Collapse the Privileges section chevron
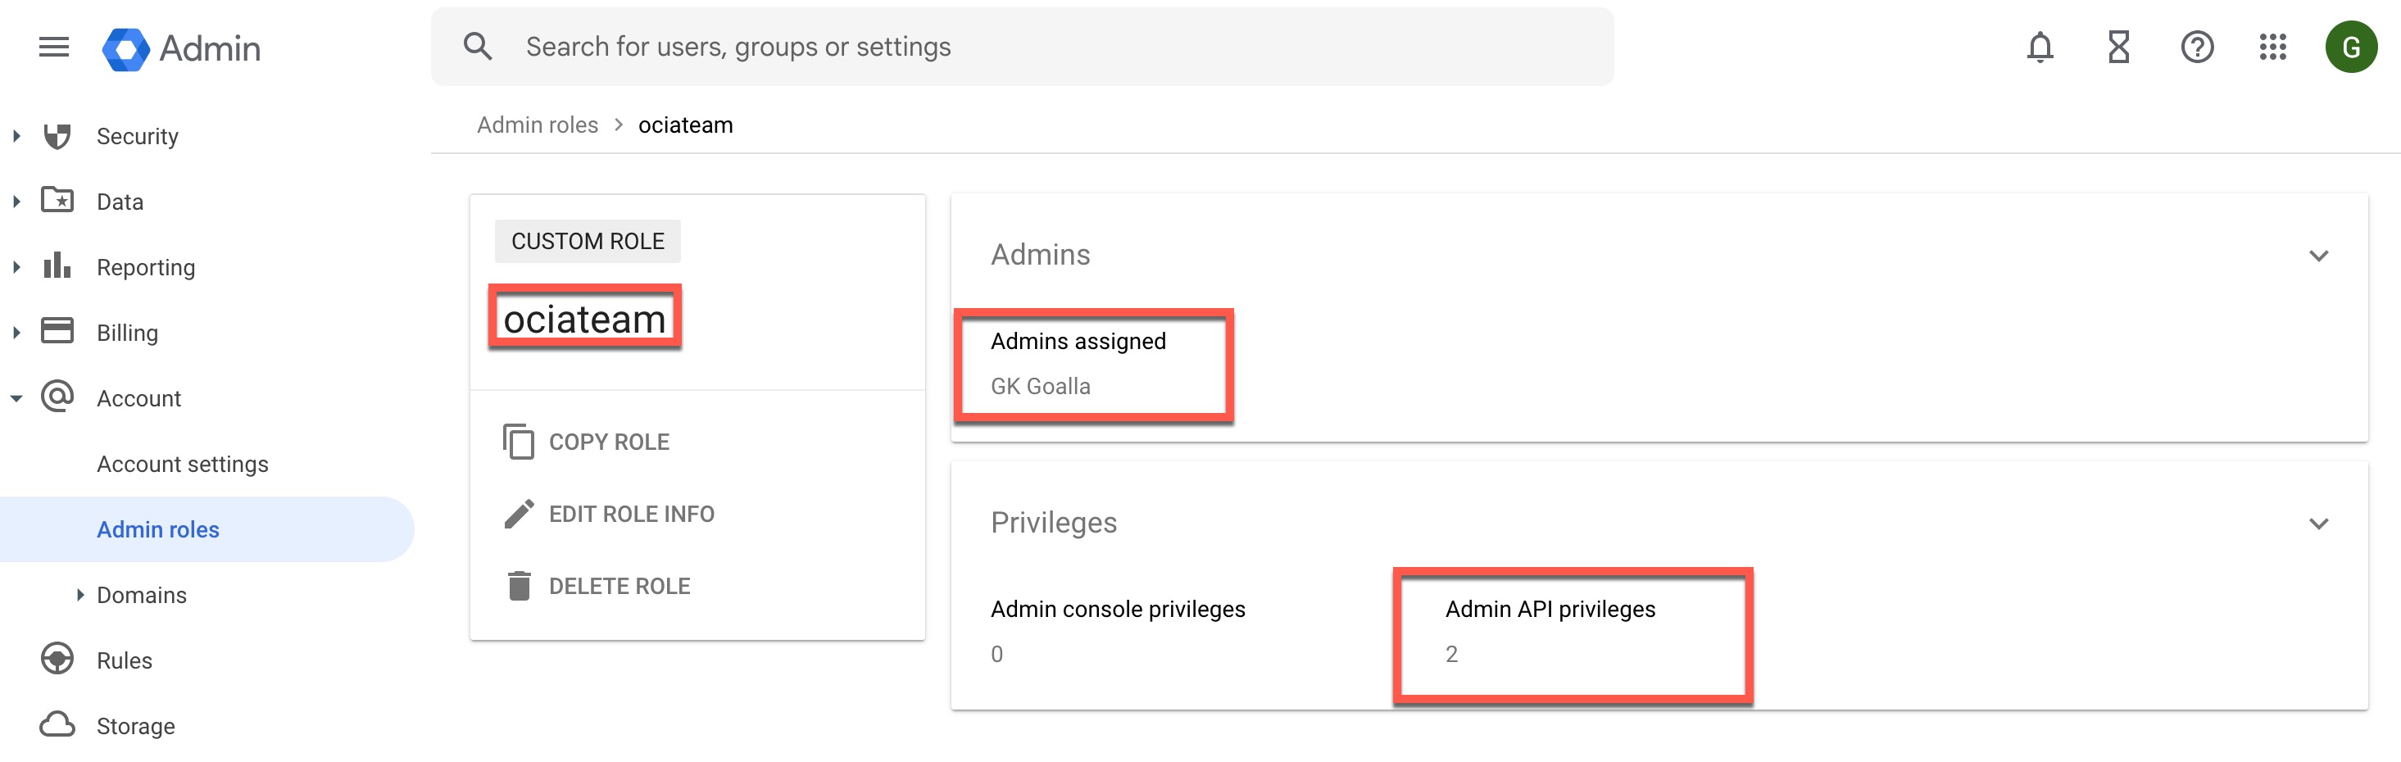The image size is (2401, 762). click(2319, 524)
